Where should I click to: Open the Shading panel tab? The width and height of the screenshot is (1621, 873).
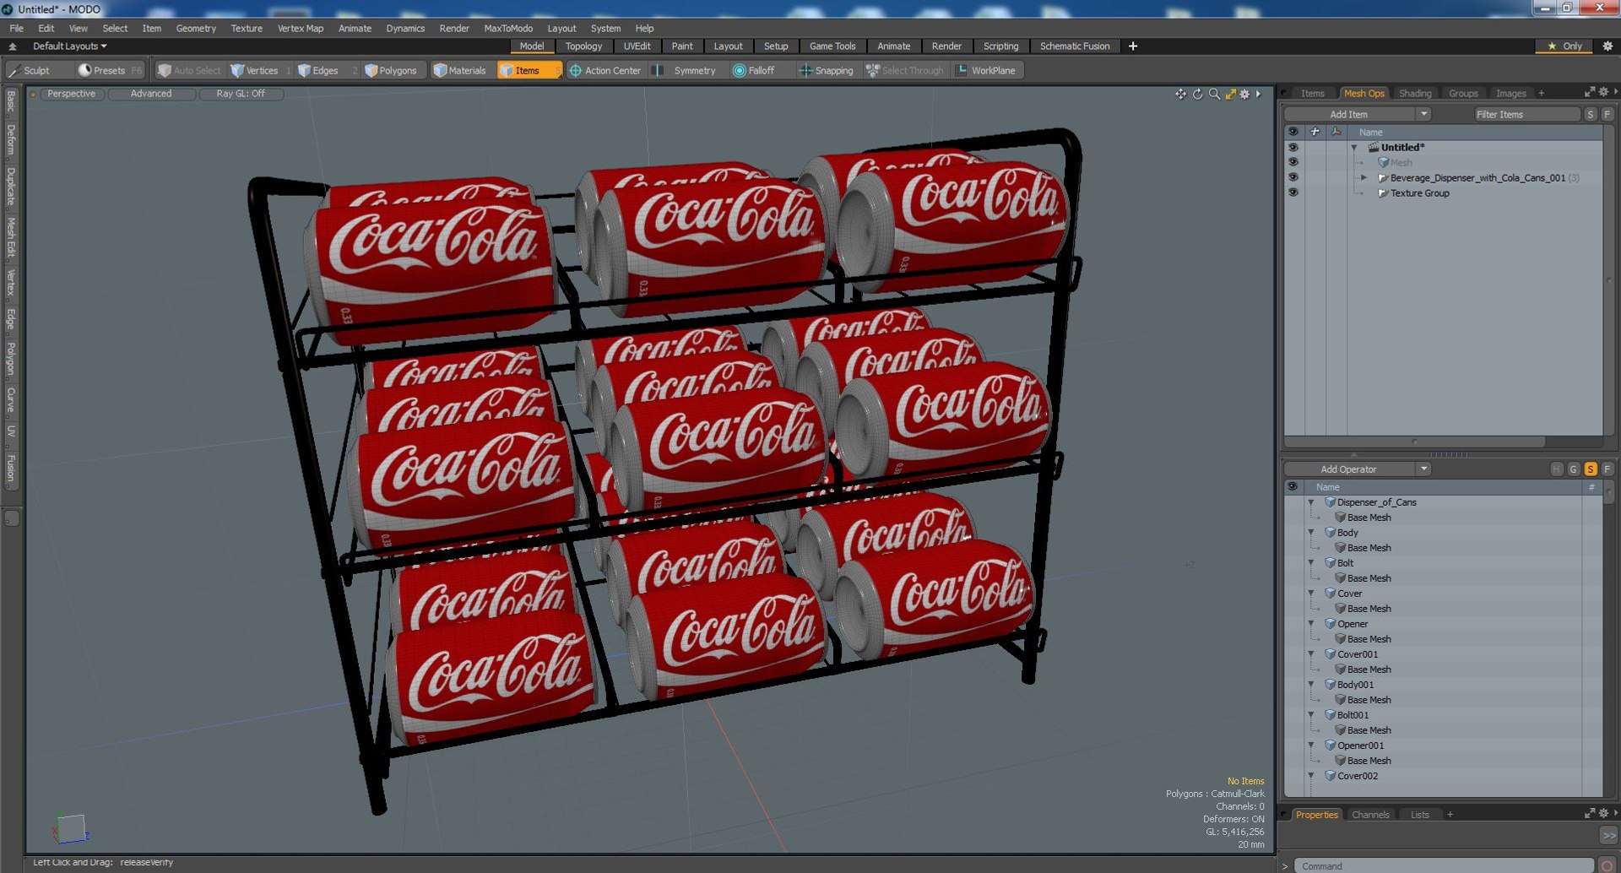(x=1415, y=94)
